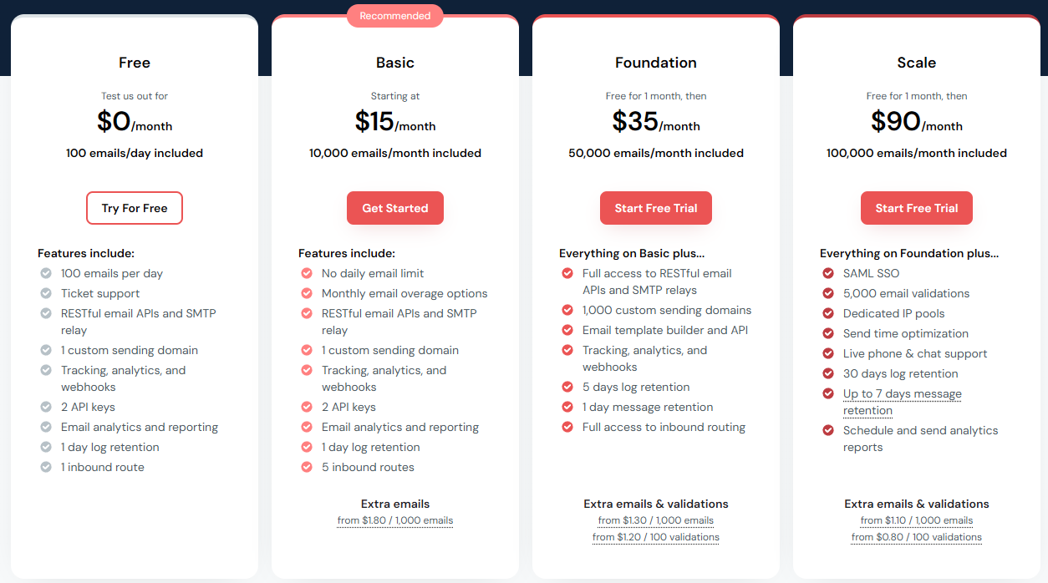Start the free trial for the Scale plan
This screenshot has width=1048, height=583.
click(x=917, y=208)
